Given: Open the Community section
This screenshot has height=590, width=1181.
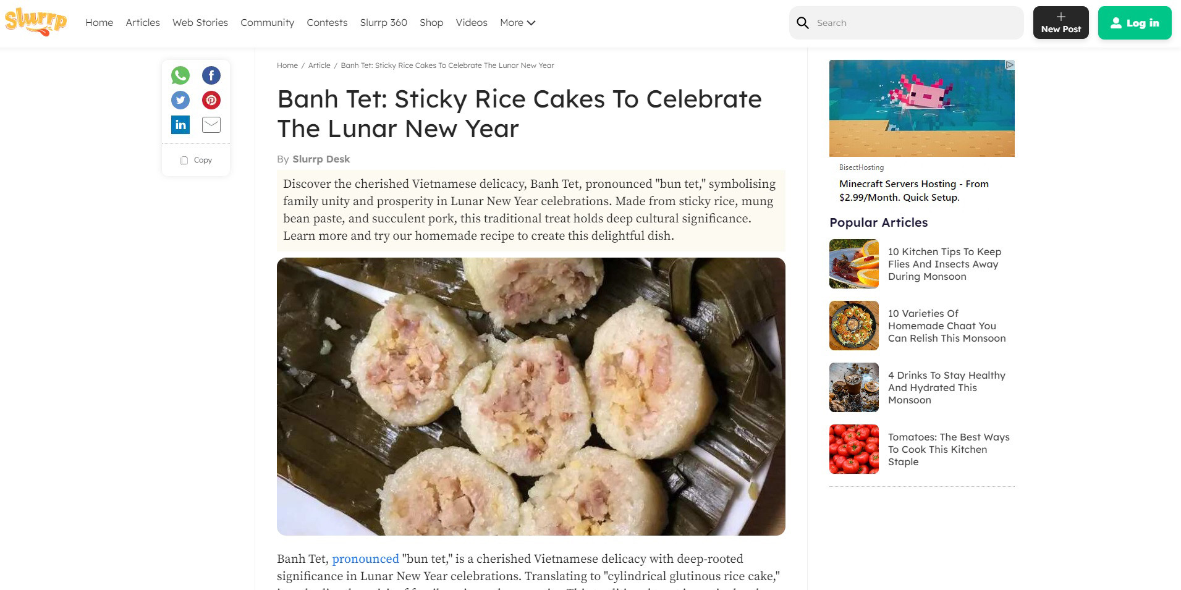Looking at the screenshot, I should tap(267, 23).
